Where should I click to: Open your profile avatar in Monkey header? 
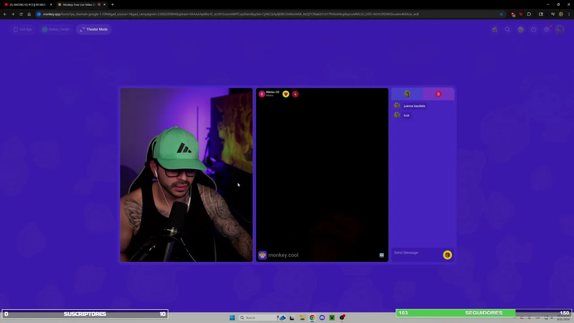click(559, 30)
